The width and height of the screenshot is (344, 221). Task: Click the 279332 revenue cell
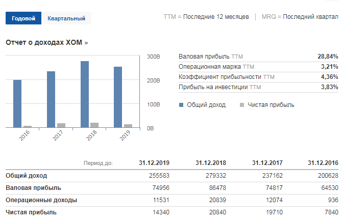216,176
